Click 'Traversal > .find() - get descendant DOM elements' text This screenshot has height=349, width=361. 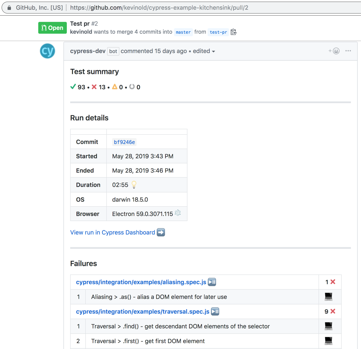pos(180,326)
